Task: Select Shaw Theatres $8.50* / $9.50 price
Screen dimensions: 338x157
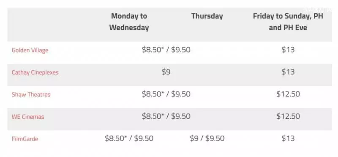Action: point(166,94)
